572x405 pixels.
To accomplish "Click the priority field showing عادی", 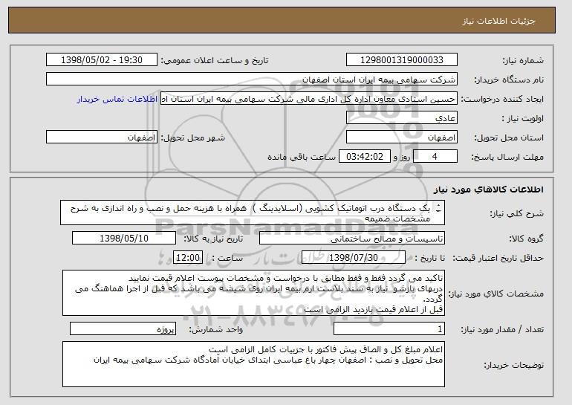I will tap(402, 118).
